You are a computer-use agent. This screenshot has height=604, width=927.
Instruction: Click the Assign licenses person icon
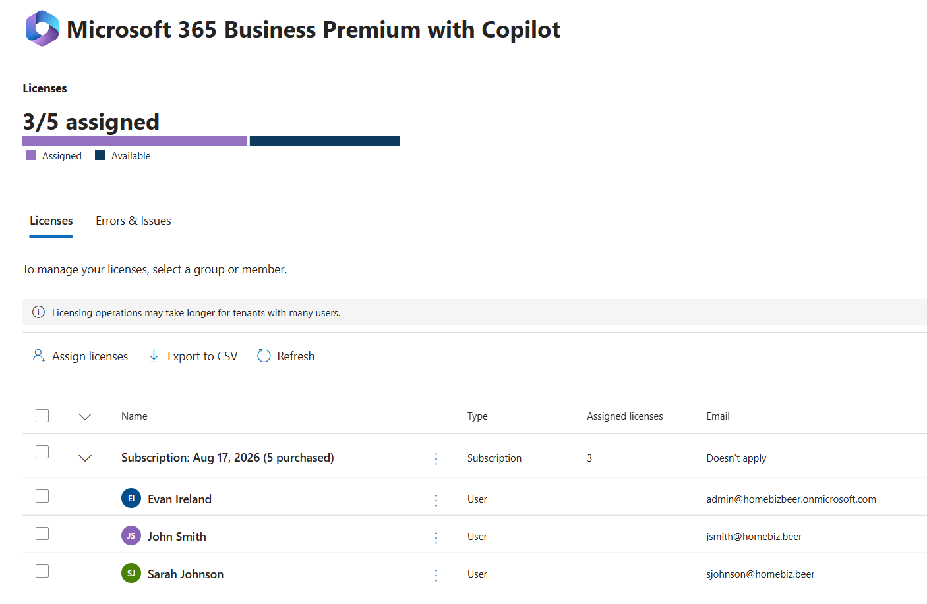[39, 356]
